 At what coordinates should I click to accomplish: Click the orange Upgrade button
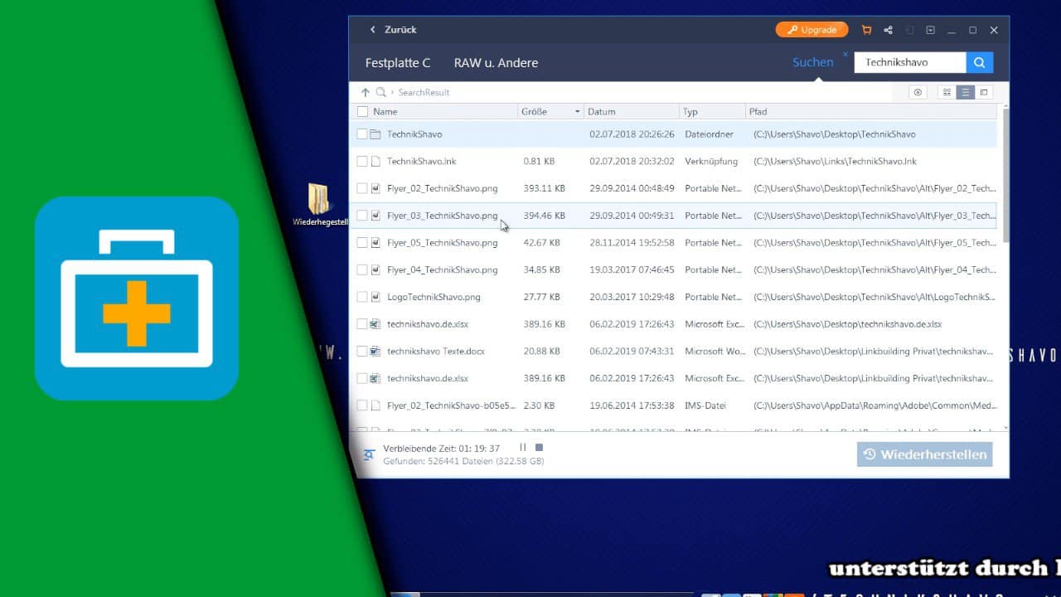pyautogui.click(x=811, y=30)
